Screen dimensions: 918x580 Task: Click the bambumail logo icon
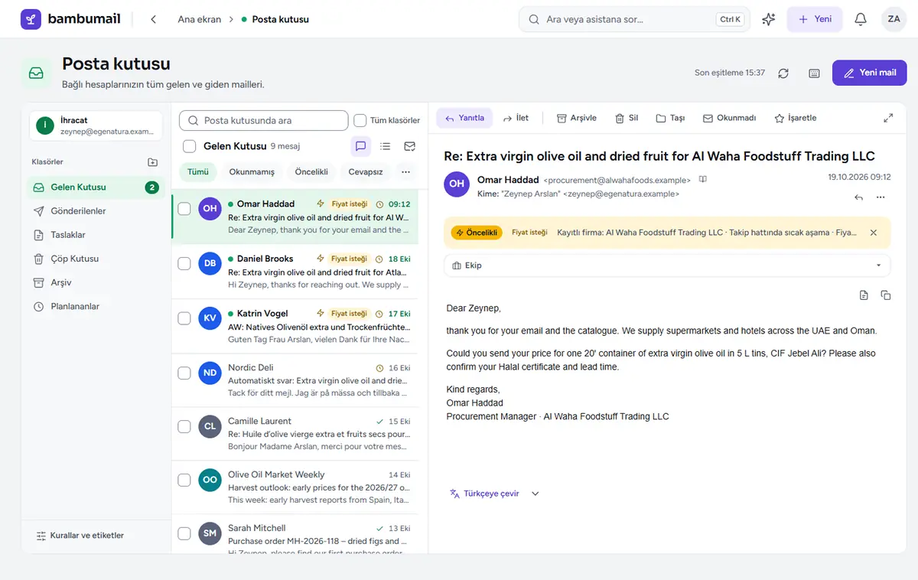(x=31, y=19)
